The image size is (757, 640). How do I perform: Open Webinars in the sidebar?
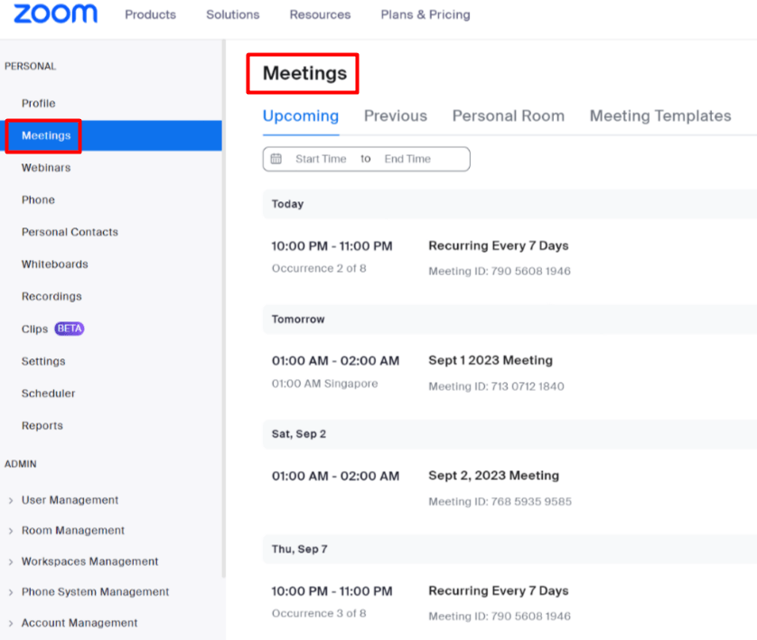pyautogui.click(x=46, y=168)
